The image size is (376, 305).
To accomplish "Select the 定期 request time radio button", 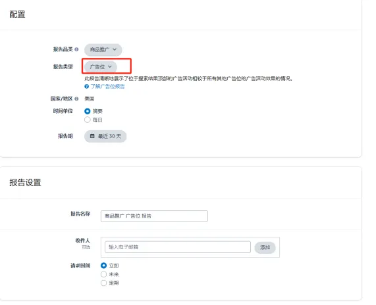I will pyautogui.click(x=103, y=283).
